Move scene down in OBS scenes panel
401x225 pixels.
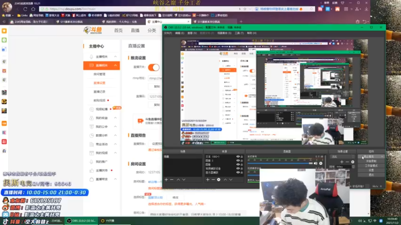click(183, 179)
